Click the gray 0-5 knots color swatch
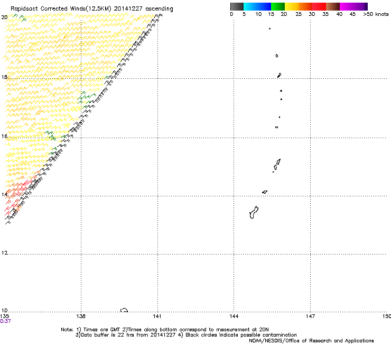This screenshot has height=344, width=391. pyautogui.click(x=237, y=6)
